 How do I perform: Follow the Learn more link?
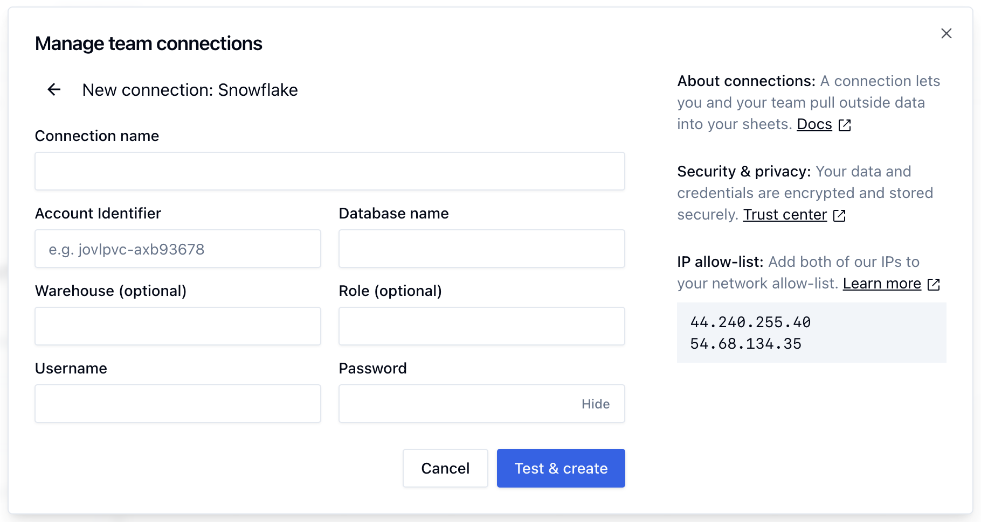(881, 284)
